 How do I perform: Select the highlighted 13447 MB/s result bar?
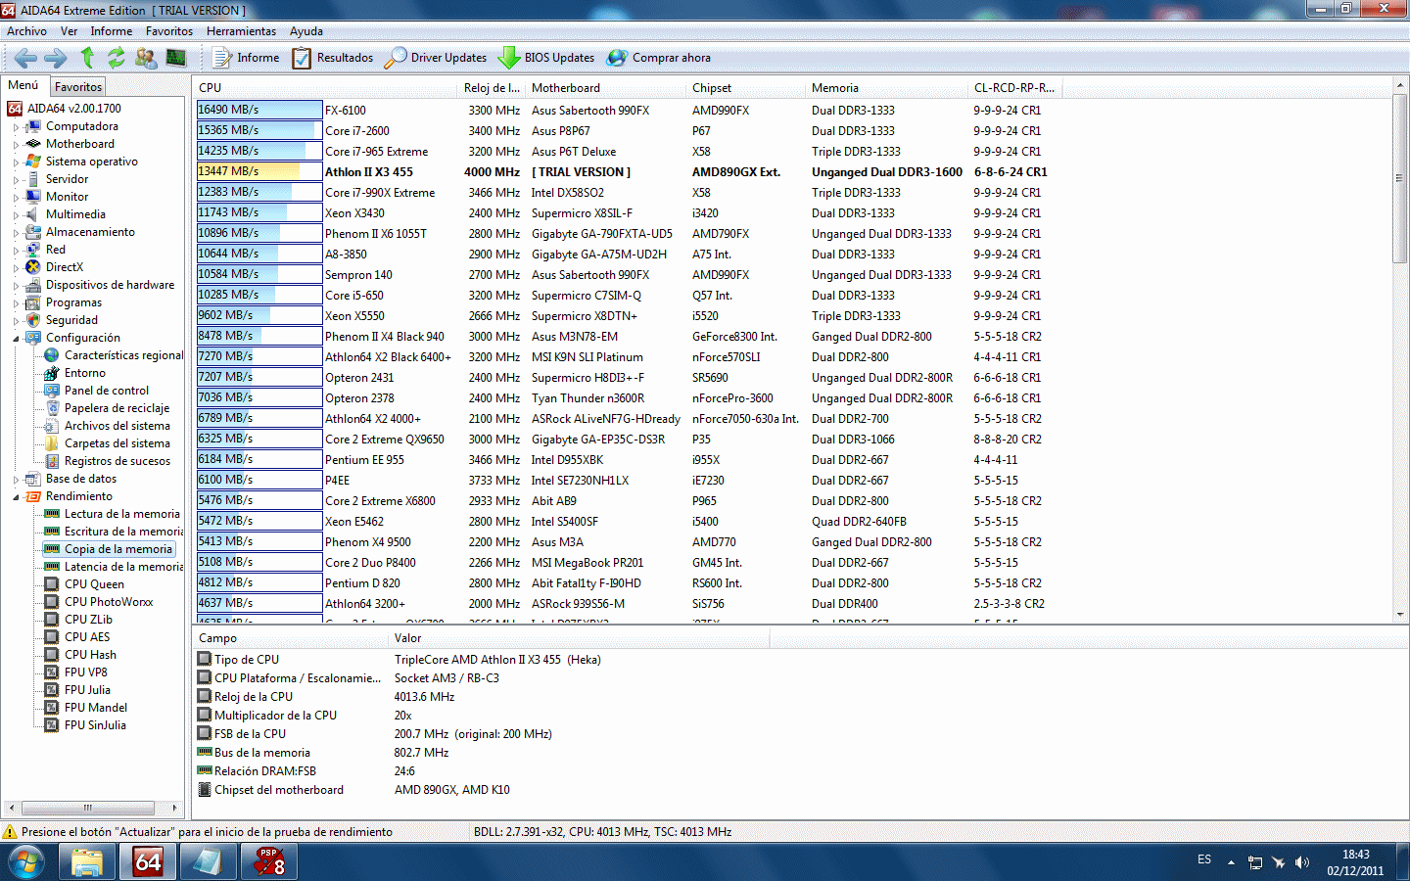click(259, 171)
